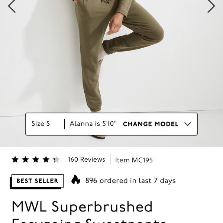The height and width of the screenshot is (223, 223).
Task: Click 896 ordered in last 7 days
Action: 130,181
